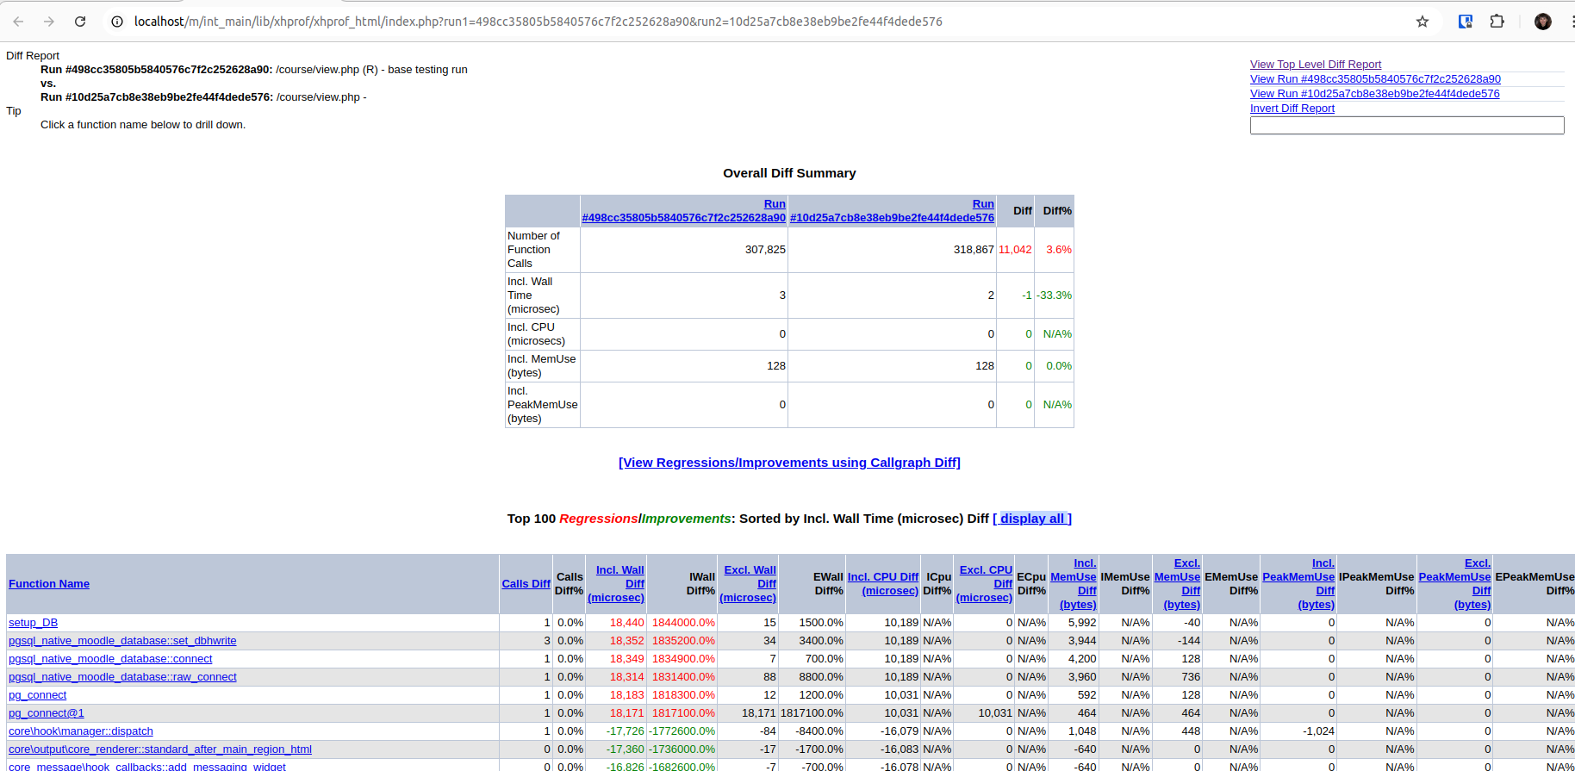Screen dimensions: 1575x771
Task: Open View Run #10d25a7cb8e38eb9be2fe44f4dede576 link
Action: click(1375, 94)
